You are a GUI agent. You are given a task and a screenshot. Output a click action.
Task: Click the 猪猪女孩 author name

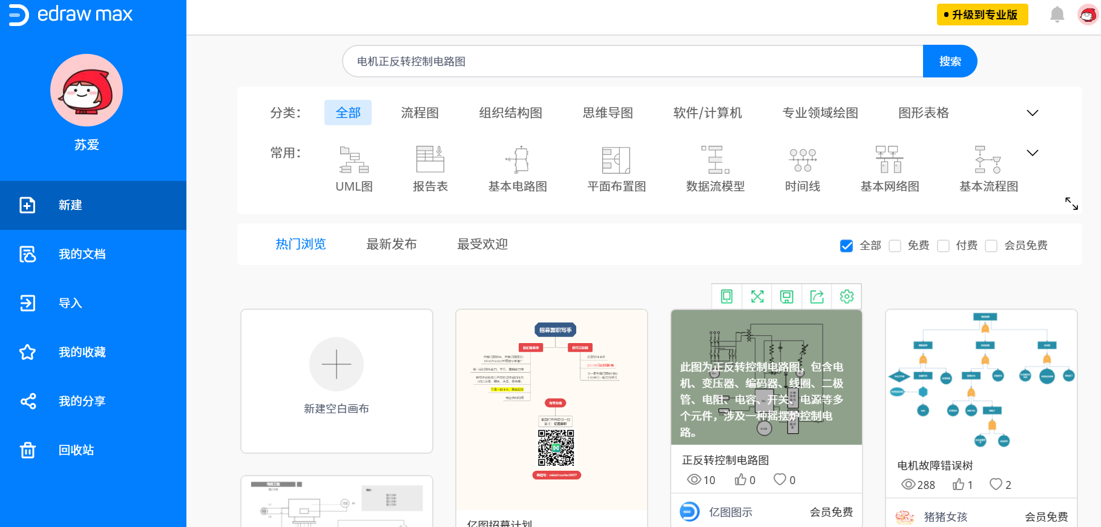tap(945, 517)
